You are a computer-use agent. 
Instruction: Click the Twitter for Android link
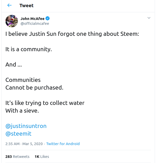coord(63,144)
